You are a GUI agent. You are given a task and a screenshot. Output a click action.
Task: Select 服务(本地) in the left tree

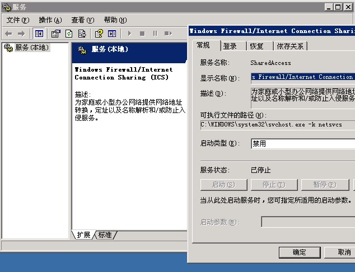tap(32, 48)
